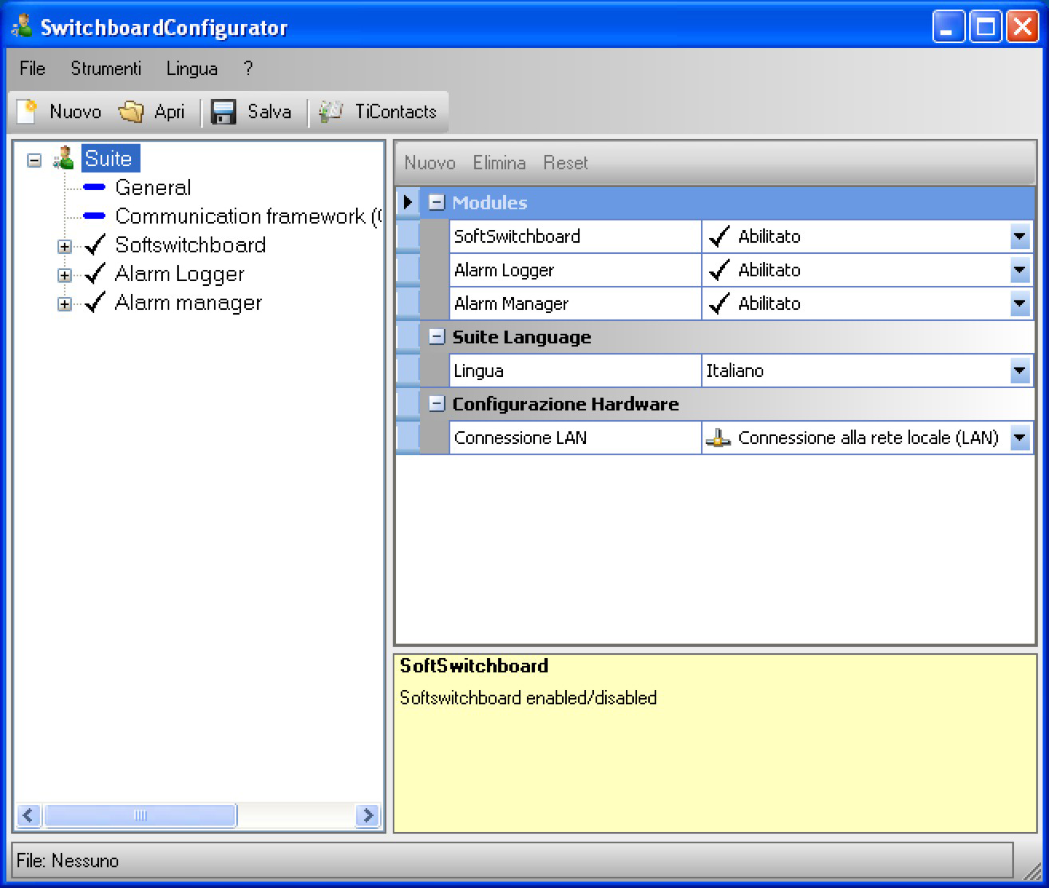Click the tree horizontal scrollbar thumb
Viewport: 1049px width, 888px height.
pyautogui.click(x=141, y=815)
